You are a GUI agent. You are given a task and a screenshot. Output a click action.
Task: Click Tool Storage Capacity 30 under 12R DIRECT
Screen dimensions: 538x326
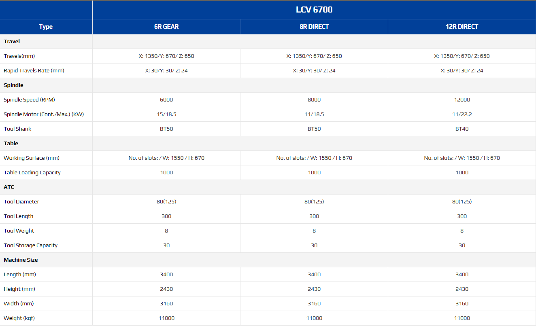click(x=462, y=245)
